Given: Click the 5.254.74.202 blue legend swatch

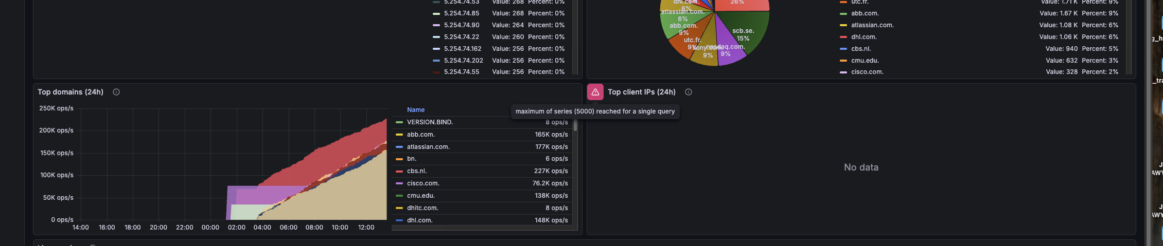Looking at the screenshot, I should (x=436, y=61).
